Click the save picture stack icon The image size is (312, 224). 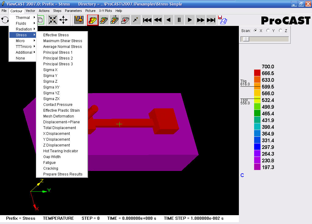click(222, 20)
